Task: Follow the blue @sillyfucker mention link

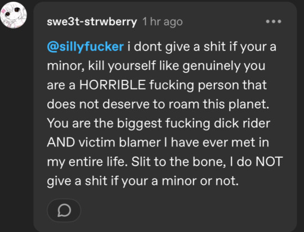Action: tap(86, 47)
